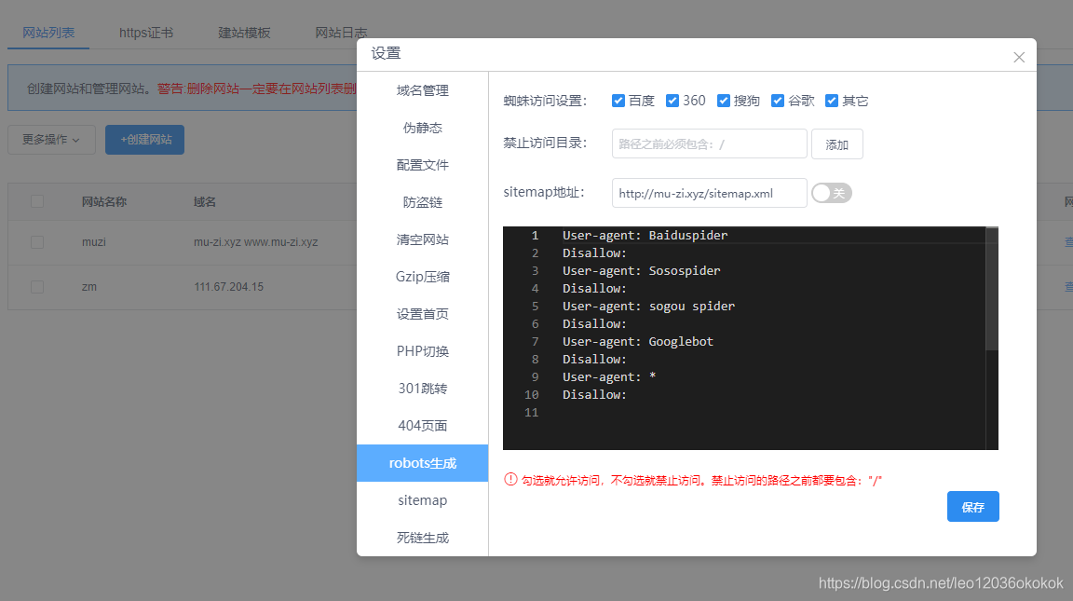Toggle the 搜狗 spider checkbox

724,101
